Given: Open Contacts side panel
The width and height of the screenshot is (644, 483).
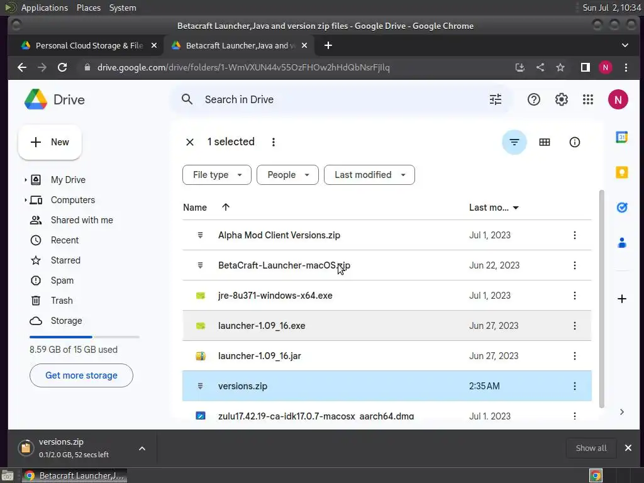Looking at the screenshot, I should point(621,243).
